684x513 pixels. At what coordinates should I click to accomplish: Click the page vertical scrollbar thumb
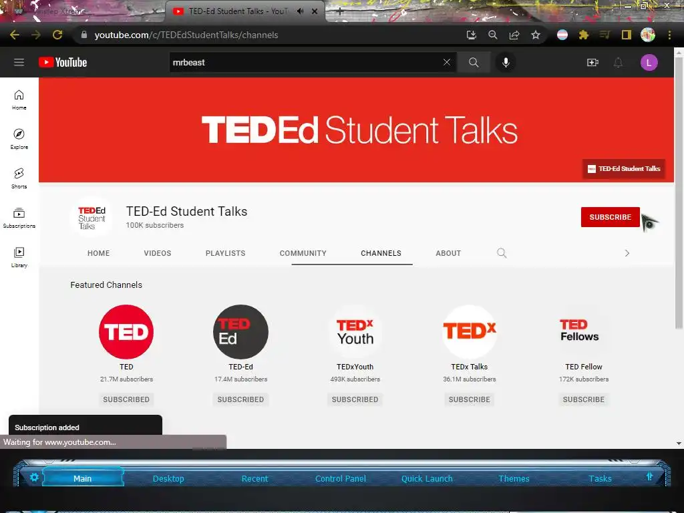679,192
